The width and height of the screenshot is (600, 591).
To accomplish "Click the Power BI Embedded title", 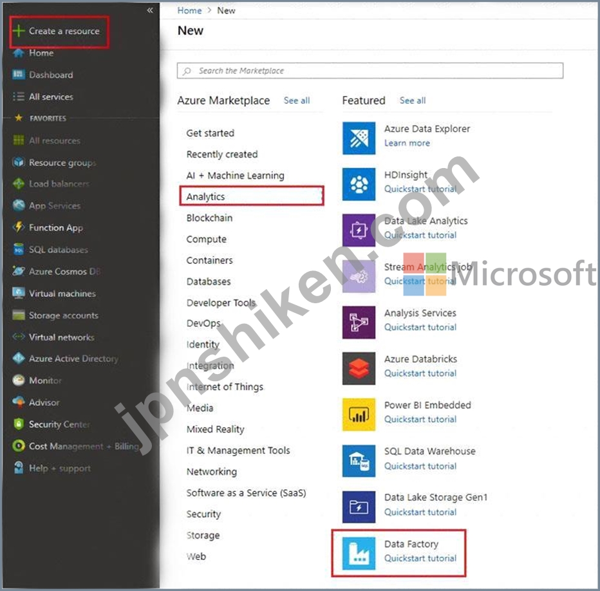I will (x=427, y=405).
